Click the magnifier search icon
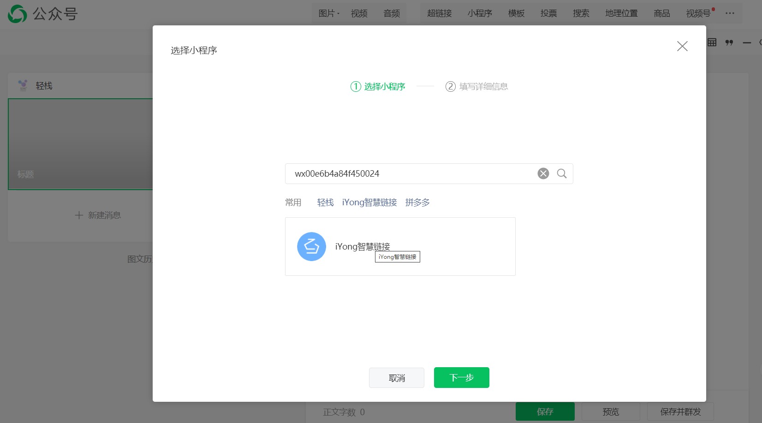The image size is (762, 423). click(562, 173)
